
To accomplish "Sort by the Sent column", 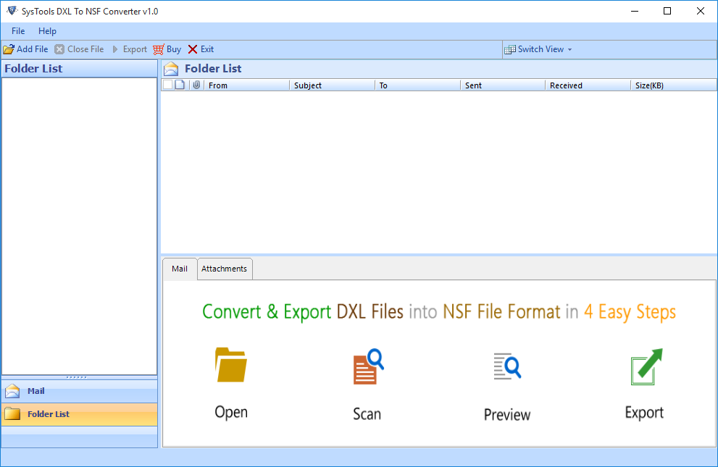I will [x=503, y=85].
